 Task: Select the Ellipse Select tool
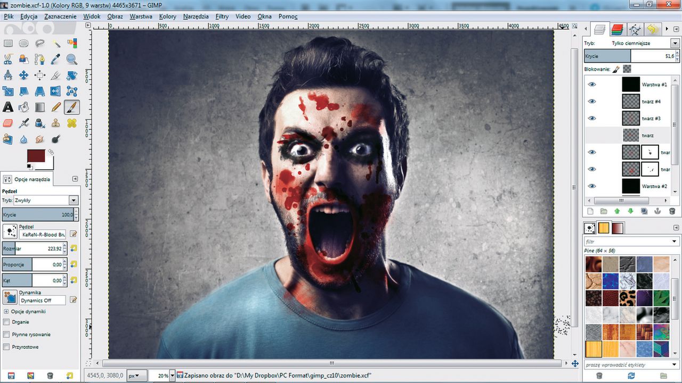point(24,44)
